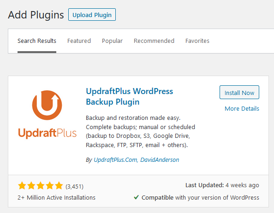Click the UpdraftPlus orange circular logo icon

click(x=47, y=105)
